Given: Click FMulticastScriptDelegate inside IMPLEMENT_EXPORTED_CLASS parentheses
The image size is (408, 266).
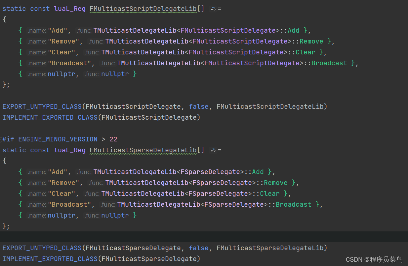Looking at the screenshot, I should coord(149,117).
